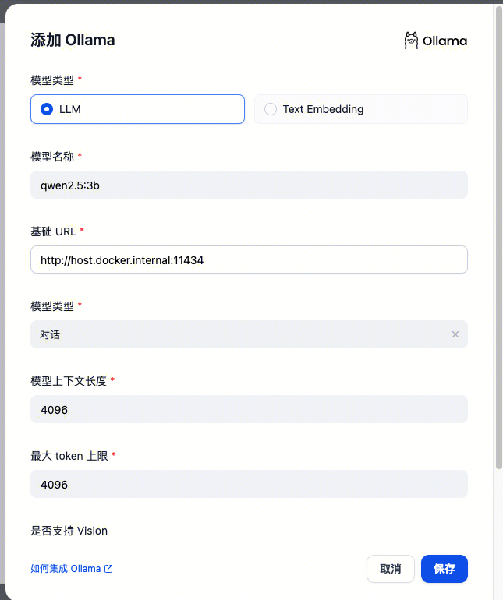The width and height of the screenshot is (503, 600).
Task: Clear the 对话 selection with the X icon
Action: point(455,334)
